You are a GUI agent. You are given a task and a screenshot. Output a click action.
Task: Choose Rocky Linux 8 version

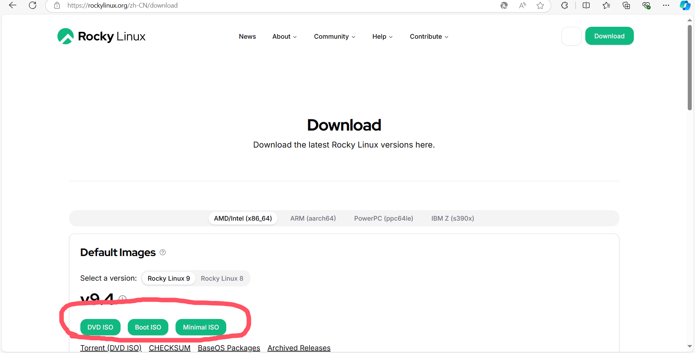pos(222,278)
